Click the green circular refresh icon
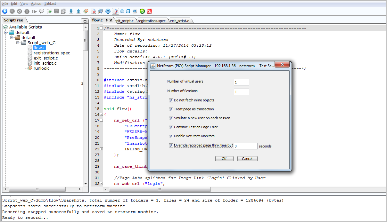This screenshot has width=387, height=222. (142, 11)
